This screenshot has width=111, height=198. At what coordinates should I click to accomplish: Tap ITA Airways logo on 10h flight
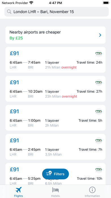(x=99, y=170)
